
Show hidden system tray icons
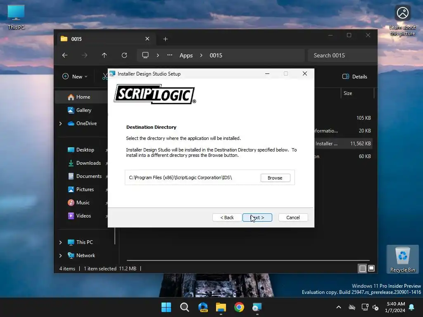point(339,307)
